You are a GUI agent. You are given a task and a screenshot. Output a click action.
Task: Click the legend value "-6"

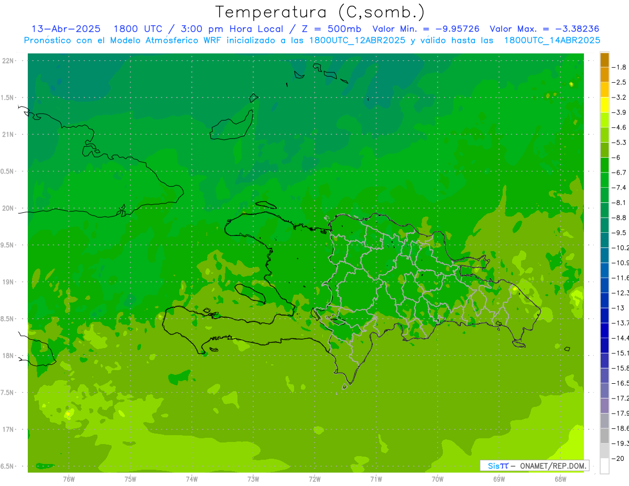[616, 158]
